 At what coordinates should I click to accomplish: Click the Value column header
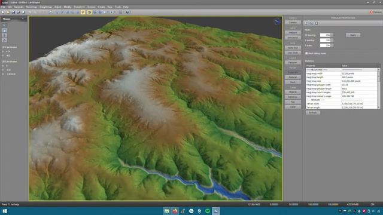click(360, 66)
